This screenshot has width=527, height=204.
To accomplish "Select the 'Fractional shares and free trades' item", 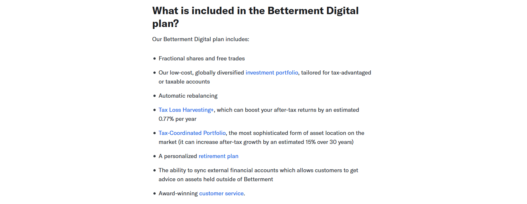I will point(202,58).
